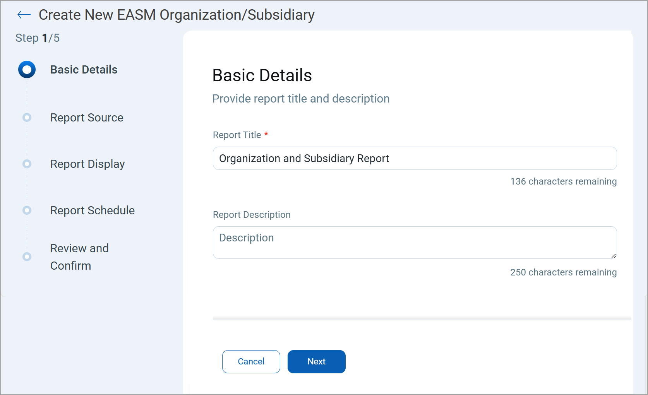648x395 pixels.
Task: Click the Report Display step circle
Action: click(27, 164)
